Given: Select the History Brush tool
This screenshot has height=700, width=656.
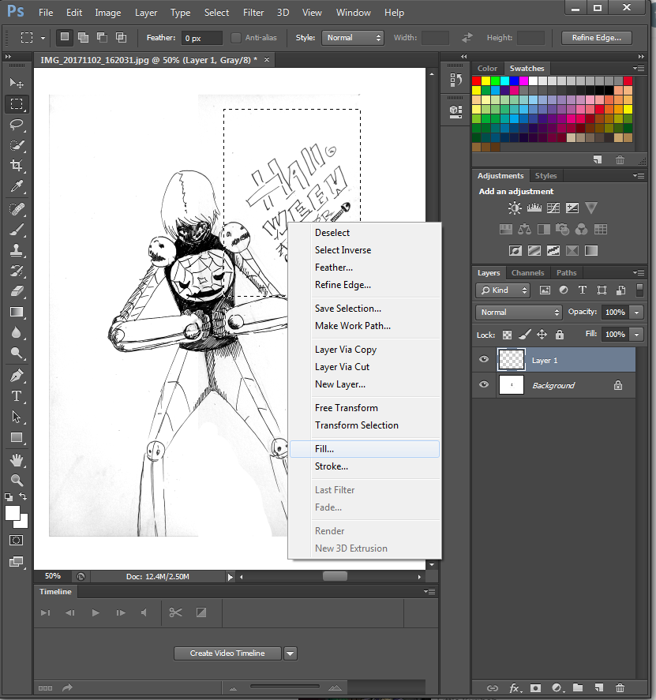Looking at the screenshot, I should tap(17, 271).
